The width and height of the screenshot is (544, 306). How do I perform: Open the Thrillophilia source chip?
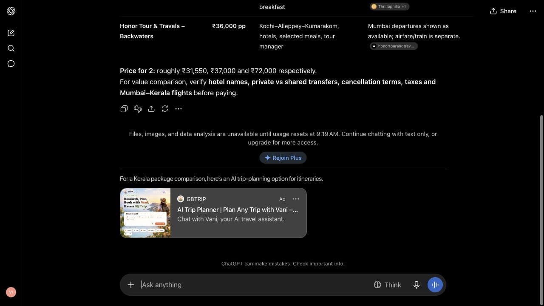coord(389,7)
